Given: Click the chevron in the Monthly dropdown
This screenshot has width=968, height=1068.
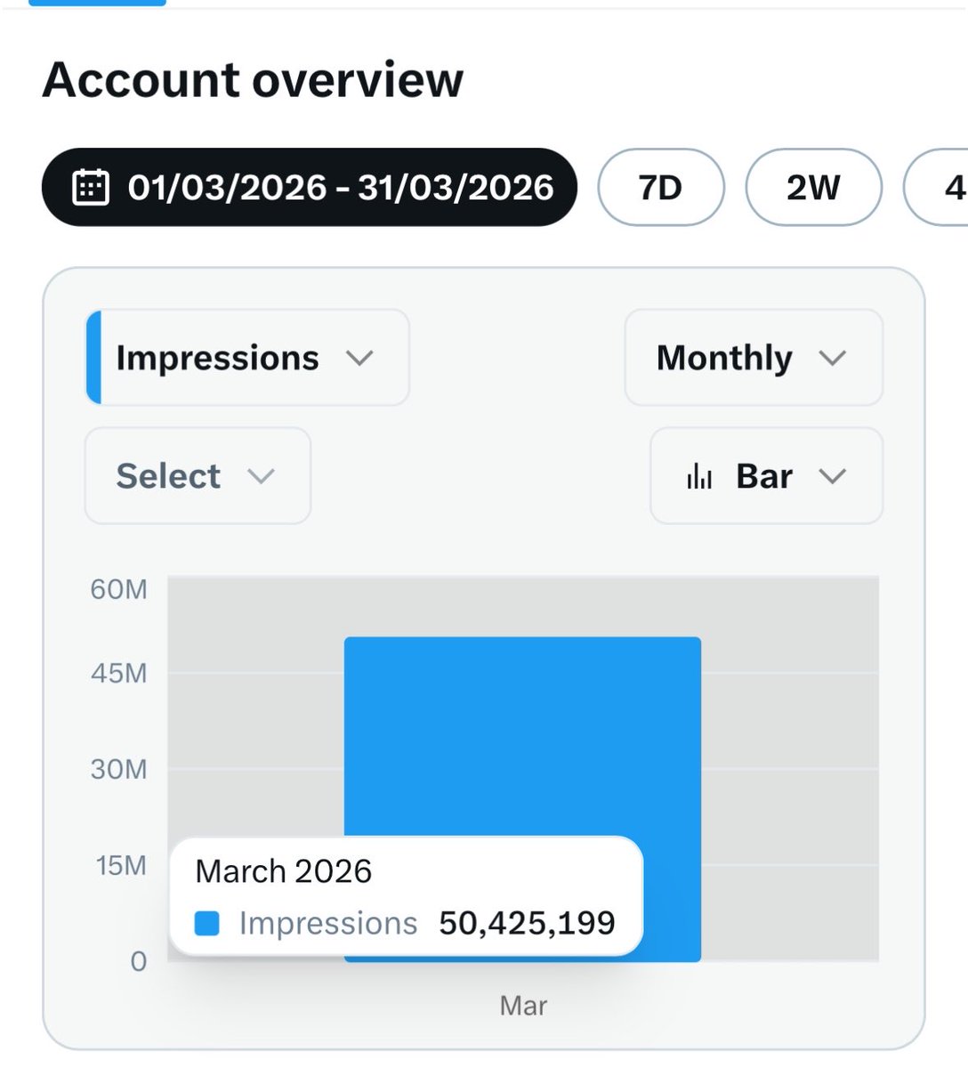Looking at the screenshot, I should [x=832, y=359].
